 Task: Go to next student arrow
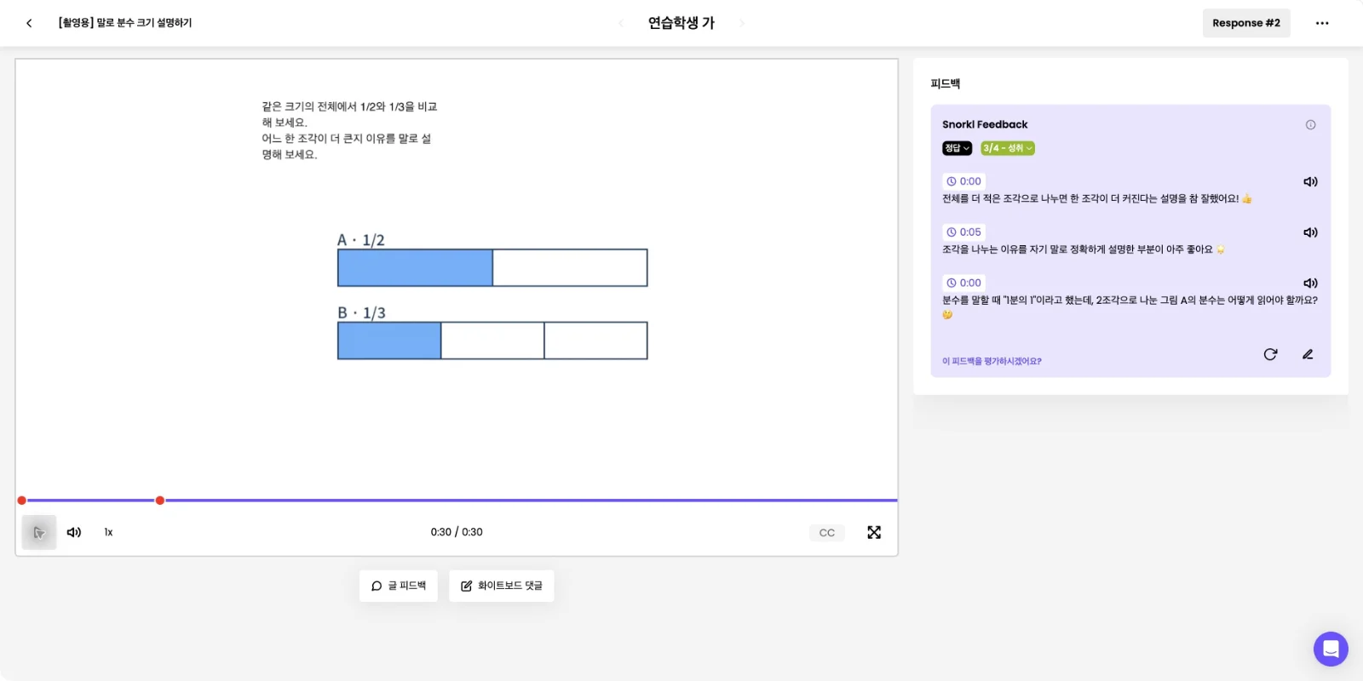tap(741, 23)
